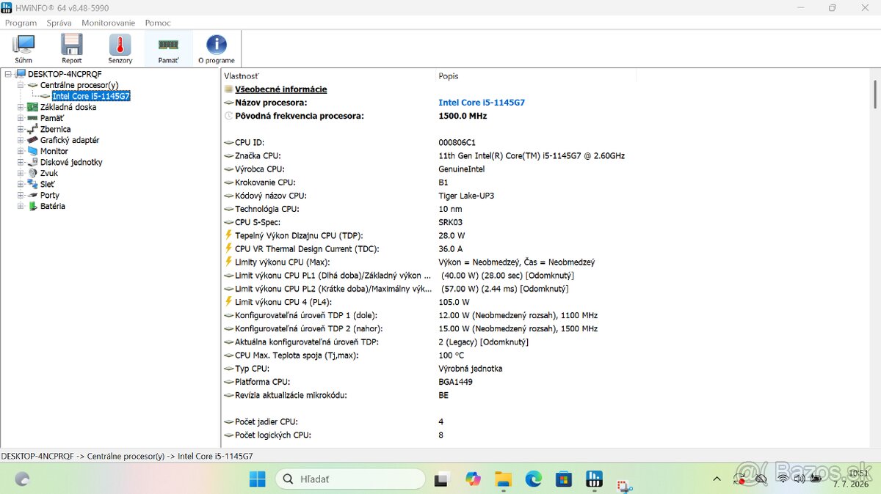Click the Zvuk speaker icon in tree

coord(33,173)
